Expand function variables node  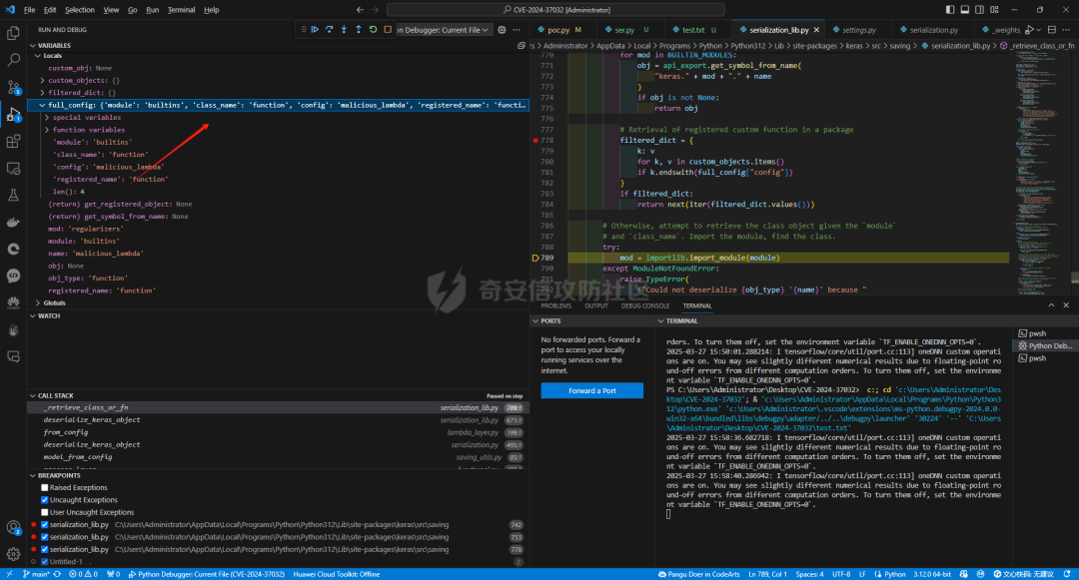point(47,130)
